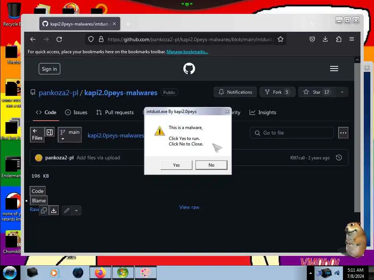Click No in the intdust.exe dialog
Viewport: 374px width, 280px height.
pyautogui.click(x=211, y=165)
